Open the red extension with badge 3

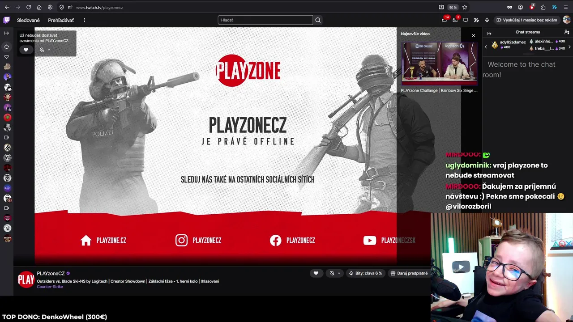coord(531,7)
